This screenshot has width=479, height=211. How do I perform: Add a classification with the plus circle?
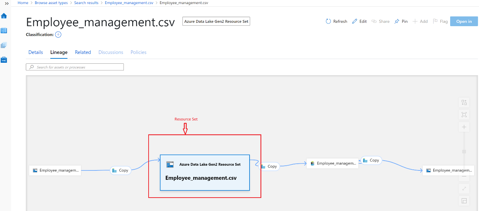pyautogui.click(x=58, y=35)
